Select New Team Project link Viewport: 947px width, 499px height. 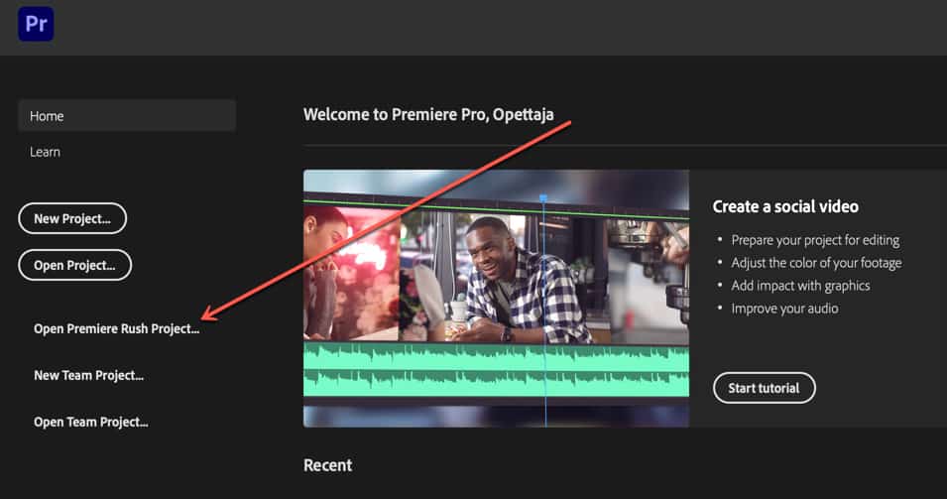pos(89,375)
